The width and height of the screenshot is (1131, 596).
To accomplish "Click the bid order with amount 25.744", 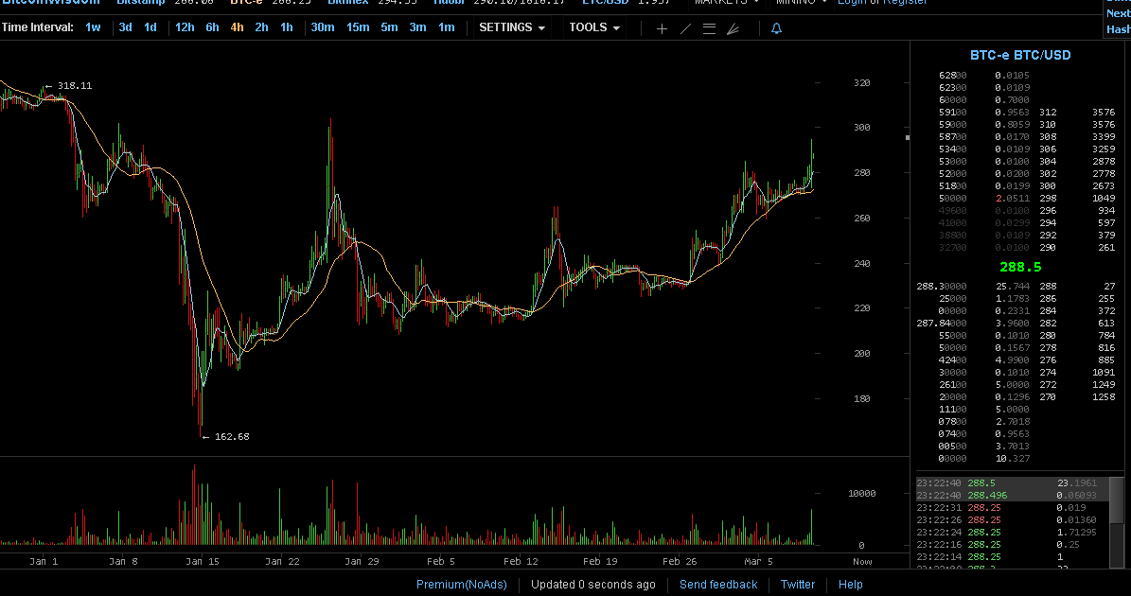I will (x=974, y=286).
